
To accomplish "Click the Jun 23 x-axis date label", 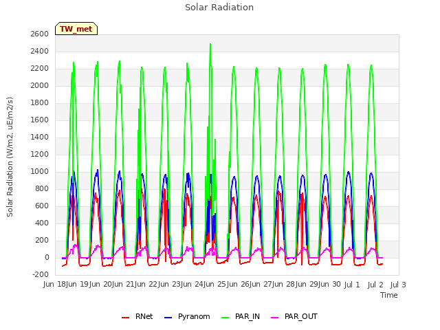I will tap(170, 285).
